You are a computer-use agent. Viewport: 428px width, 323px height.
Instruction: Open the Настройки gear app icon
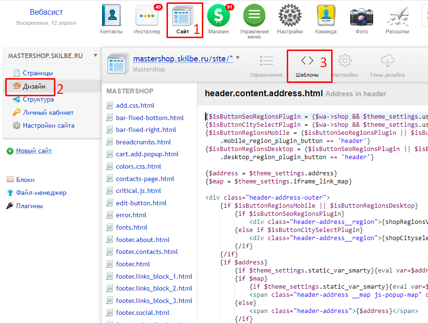pyautogui.click(x=290, y=16)
